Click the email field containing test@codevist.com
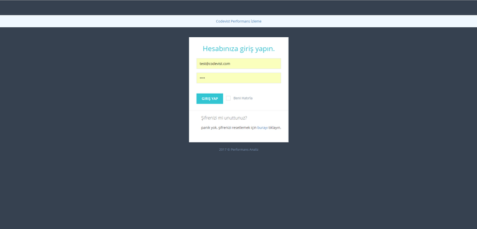 pyautogui.click(x=239, y=64)
